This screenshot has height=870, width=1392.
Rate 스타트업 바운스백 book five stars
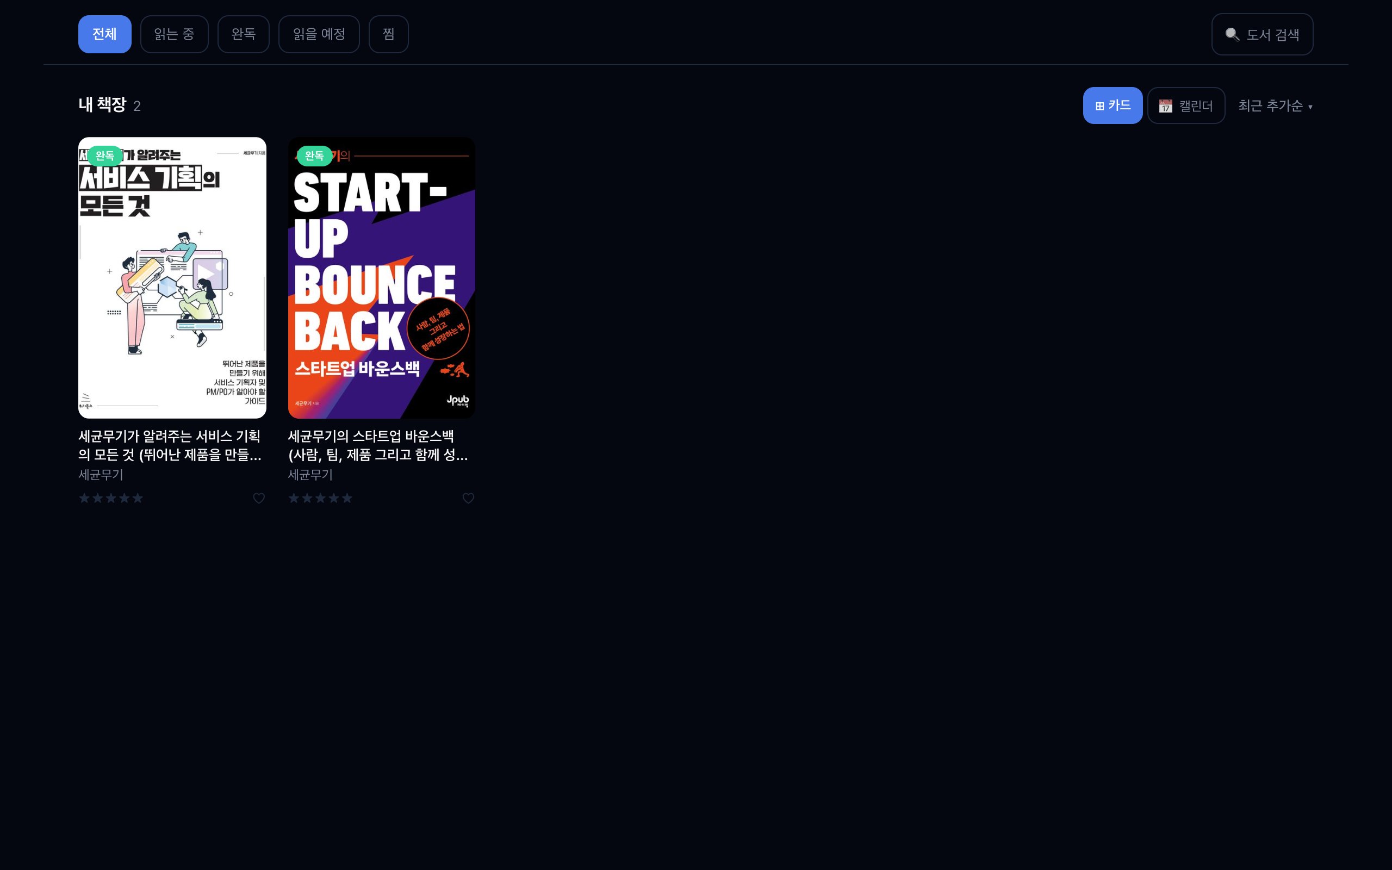point(347,498)
